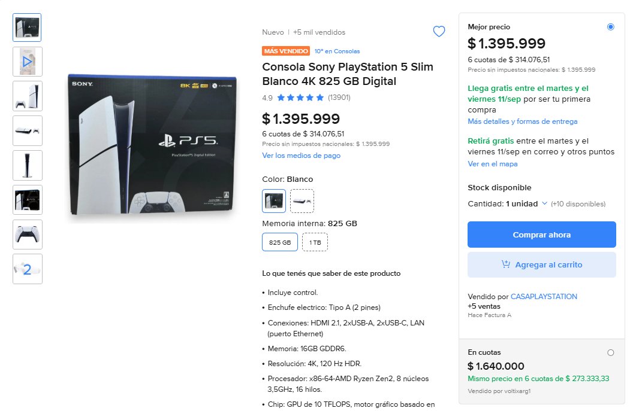This screenshot has width=636, height=411.
Task: View the vertical standing console thumbnail
Action: point(27,165)
